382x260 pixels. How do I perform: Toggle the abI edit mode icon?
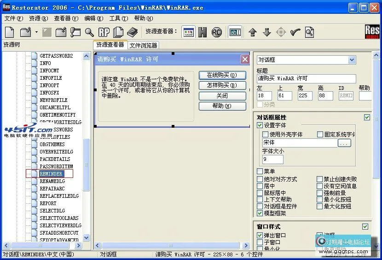235,32
